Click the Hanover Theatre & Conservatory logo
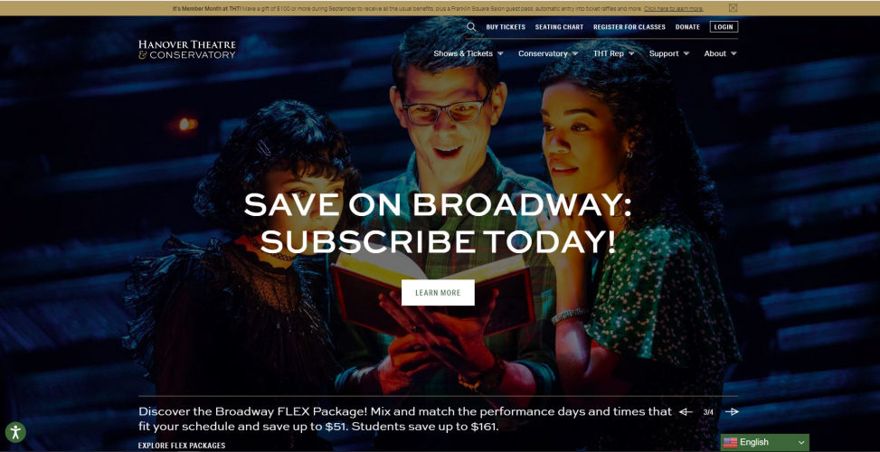880x452 pixels. click(x=187, y=50)
